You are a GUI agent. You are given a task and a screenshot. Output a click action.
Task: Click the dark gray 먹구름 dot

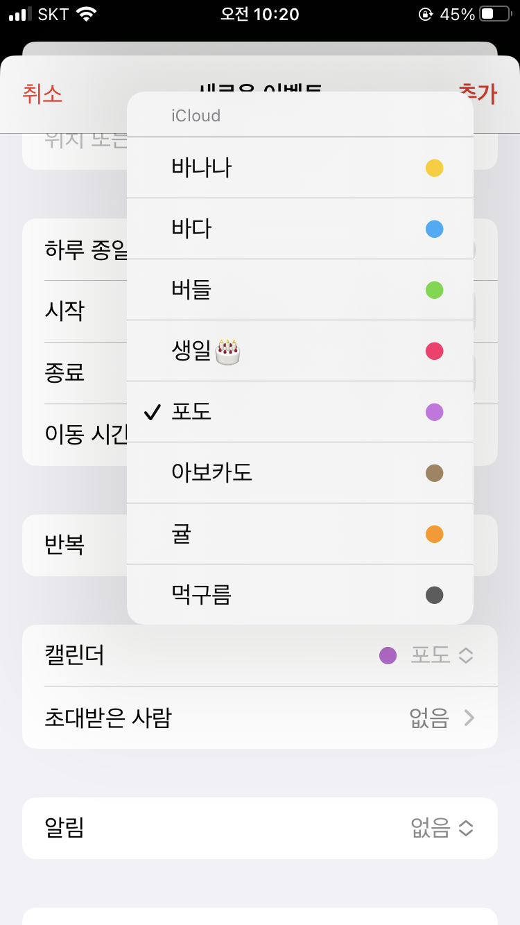pyautogui.click(x=434, y=595)
